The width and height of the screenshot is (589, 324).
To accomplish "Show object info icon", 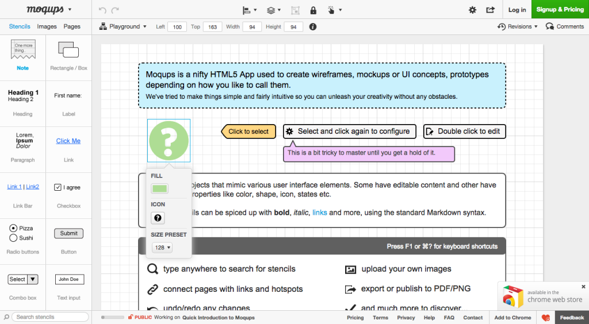I will 312,26.
